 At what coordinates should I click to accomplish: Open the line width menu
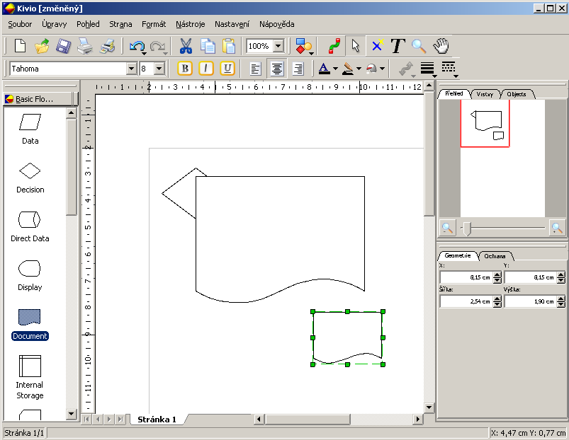point(427,69)
